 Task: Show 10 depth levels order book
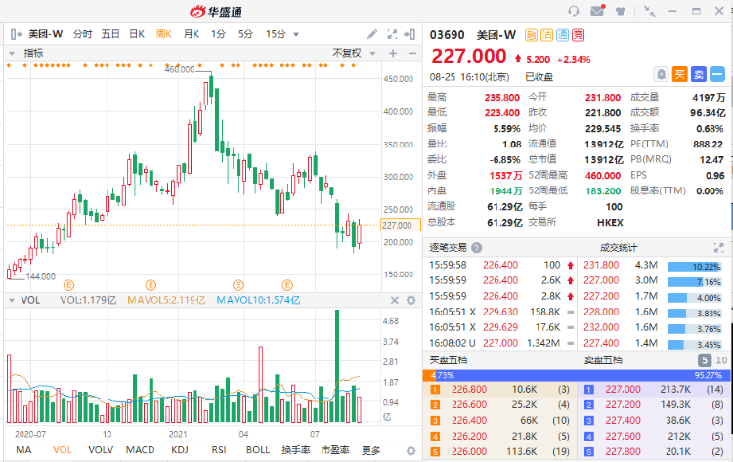721,360
